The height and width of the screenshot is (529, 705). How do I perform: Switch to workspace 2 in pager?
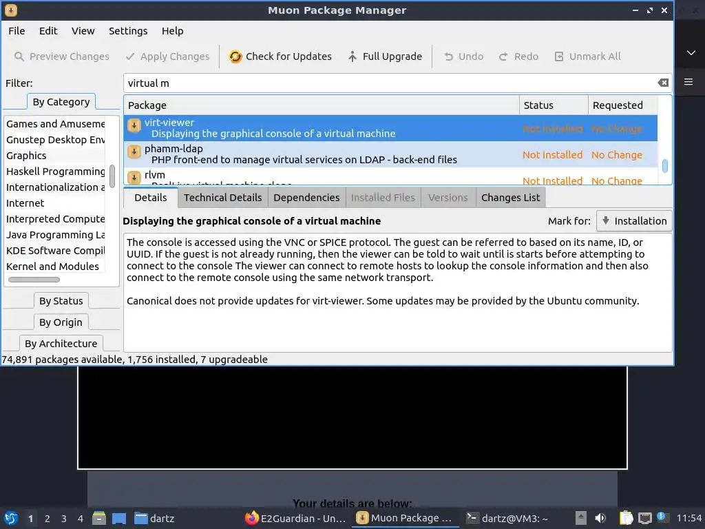click(48, 519)
